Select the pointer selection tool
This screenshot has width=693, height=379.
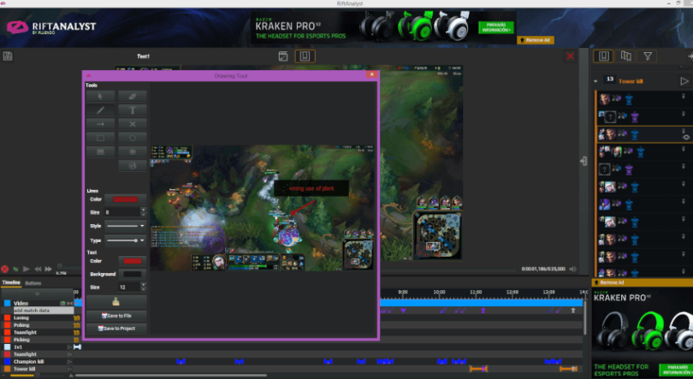(100, 97)
